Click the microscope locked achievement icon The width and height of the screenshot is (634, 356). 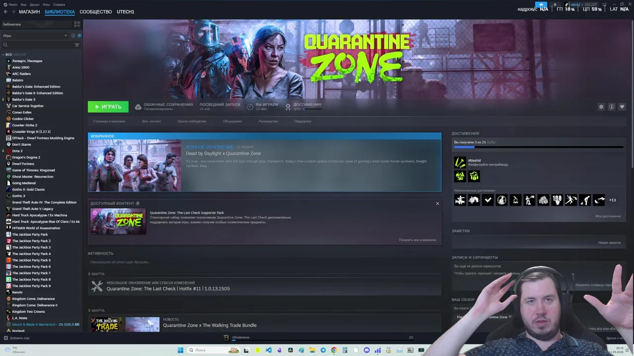pyautogui.click(x=516, y=200)
